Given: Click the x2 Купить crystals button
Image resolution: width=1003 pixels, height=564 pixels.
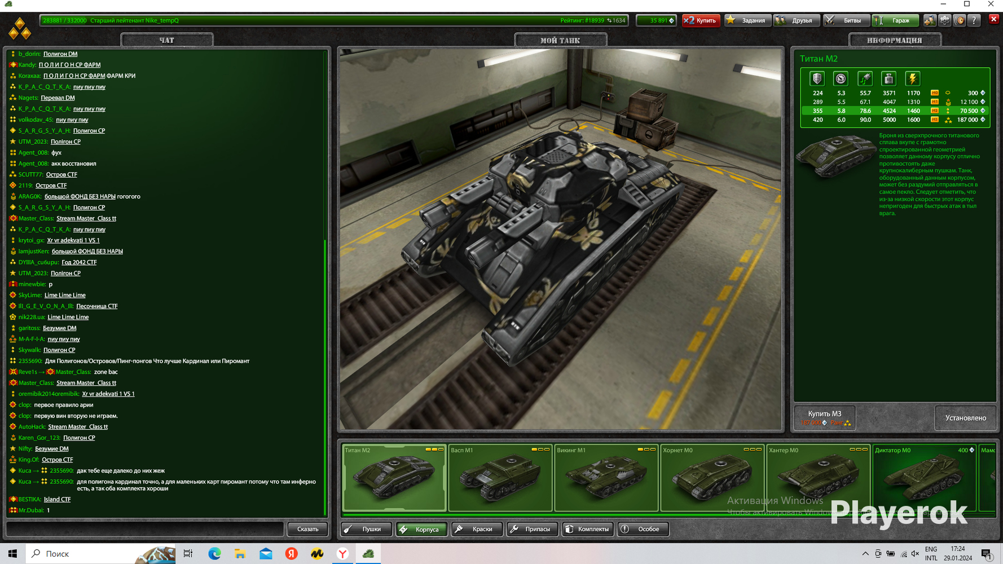Looking at the screenshot, I should coord(701,20).
